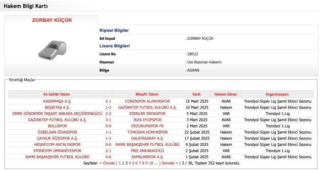This screenshot has width=321, height=171.
Task: Jump to page 1 of matches
Action: 120,163
